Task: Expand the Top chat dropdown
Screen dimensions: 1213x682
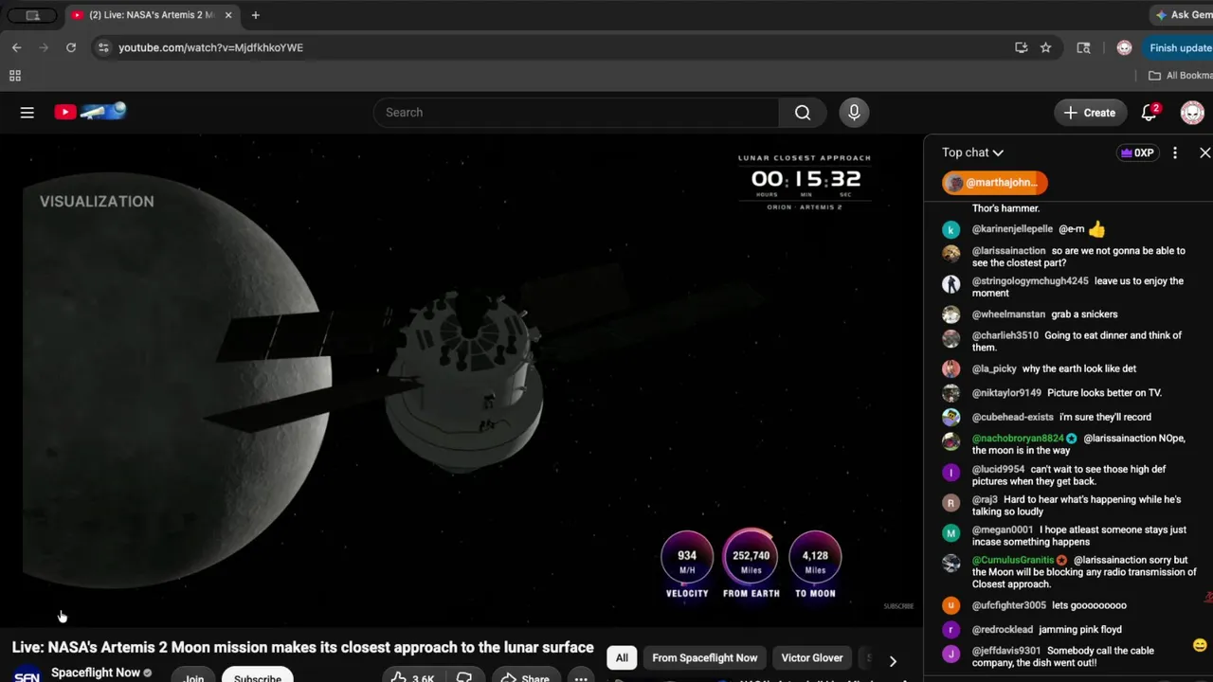Action: tap(972, 153)
